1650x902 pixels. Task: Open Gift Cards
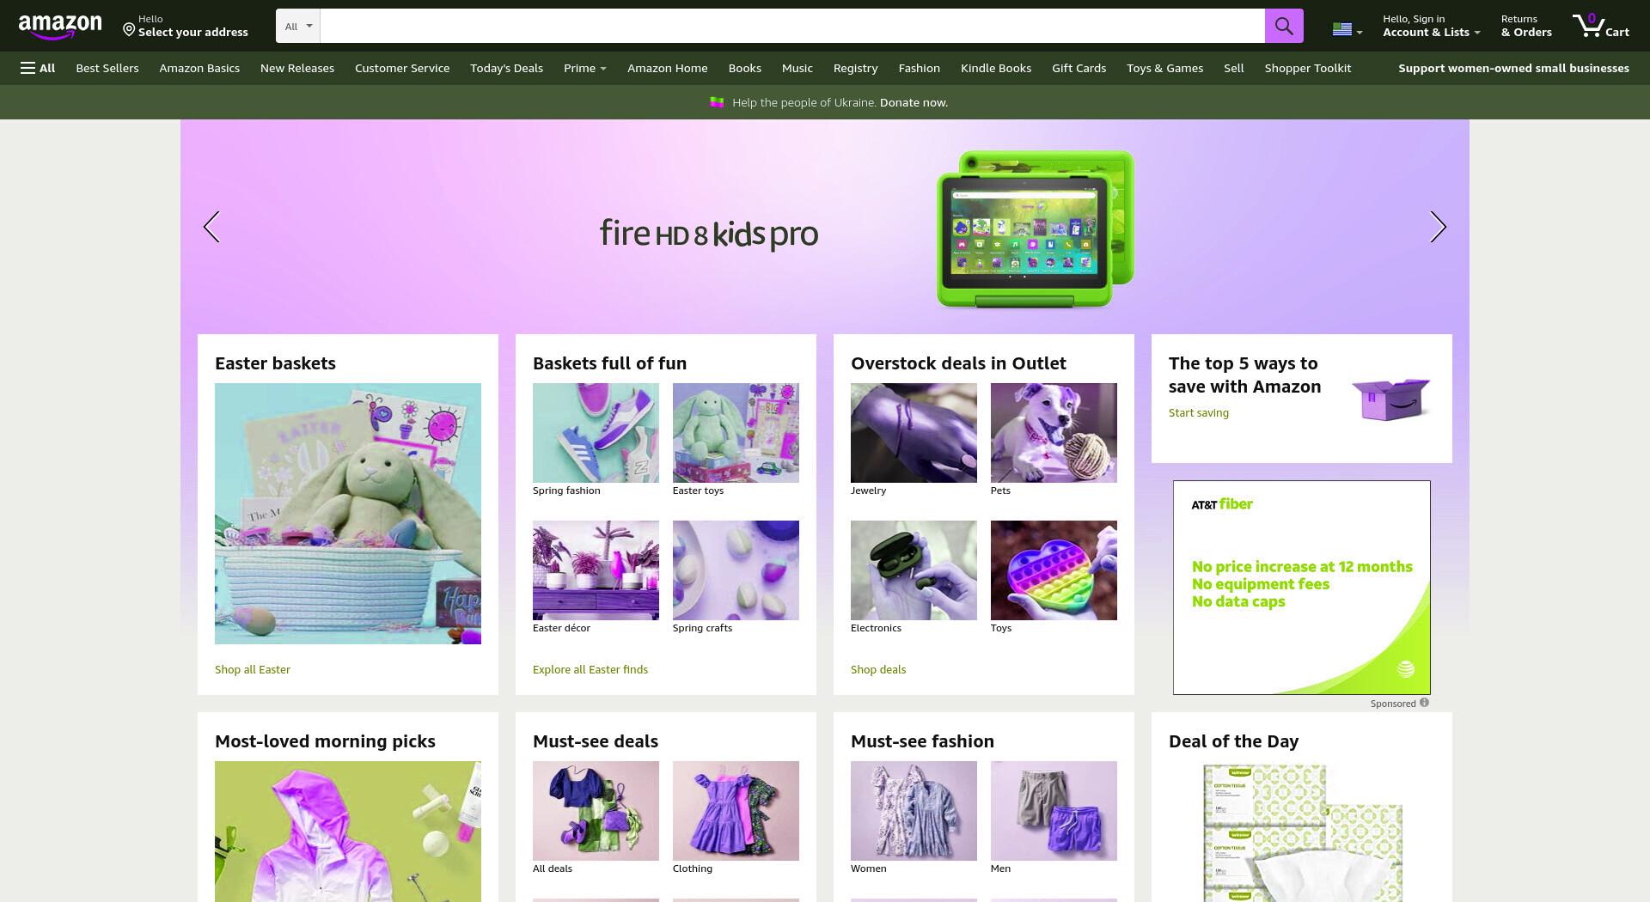point(1079,68)
